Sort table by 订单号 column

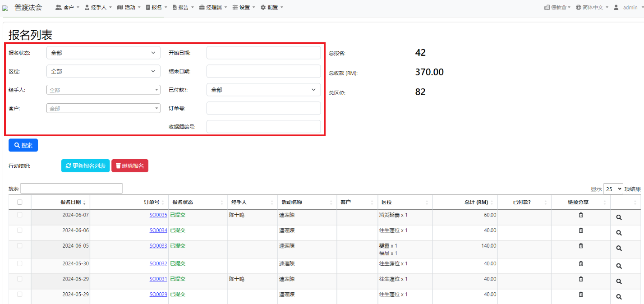point(129,202)
